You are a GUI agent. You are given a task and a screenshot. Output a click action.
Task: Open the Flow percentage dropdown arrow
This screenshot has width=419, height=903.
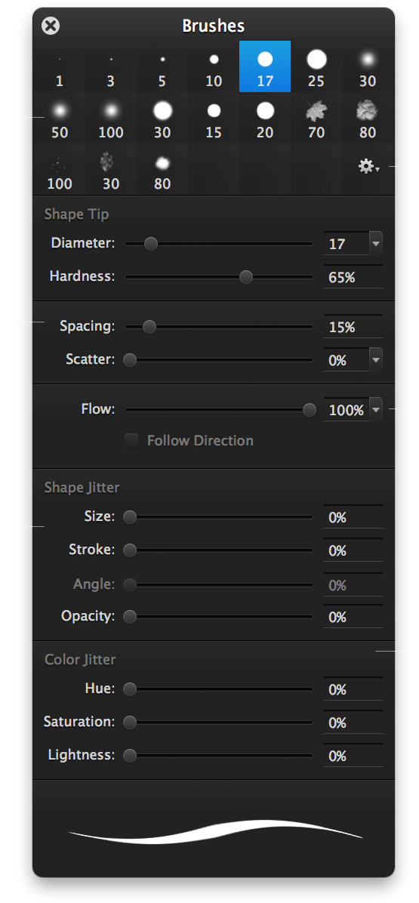click(376, 410)
